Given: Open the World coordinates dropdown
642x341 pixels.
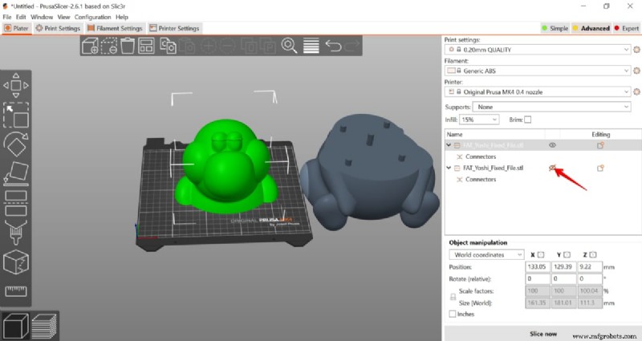Looking at the screenshot, I should (x=486, y=254).
